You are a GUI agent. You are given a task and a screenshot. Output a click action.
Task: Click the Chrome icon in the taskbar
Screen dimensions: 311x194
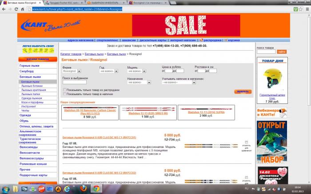[96, 189]
